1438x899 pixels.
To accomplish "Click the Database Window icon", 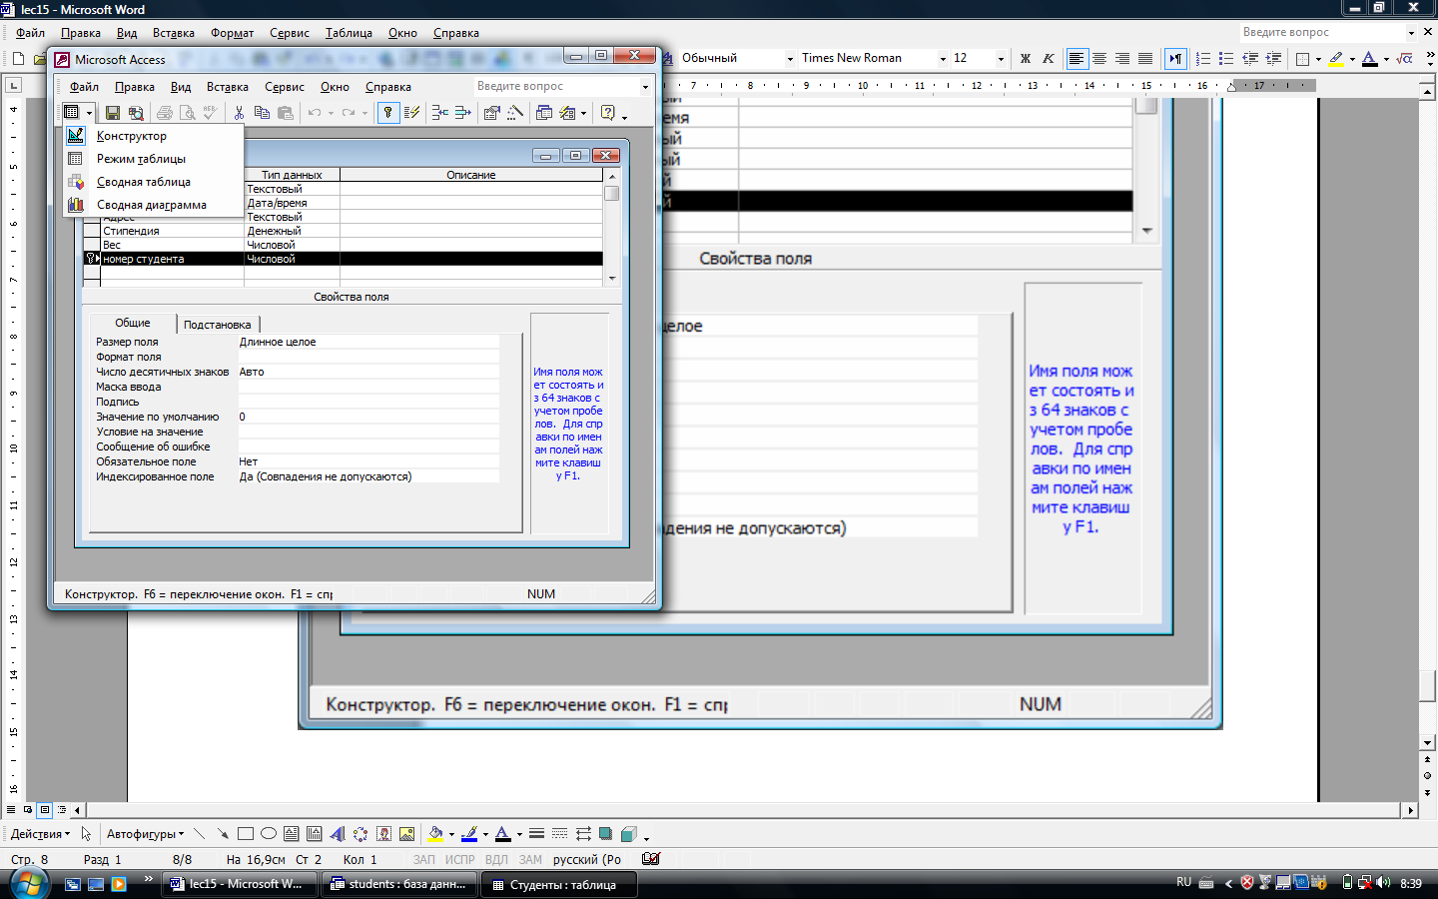I will pyautogui.click(x=544, y=113).
